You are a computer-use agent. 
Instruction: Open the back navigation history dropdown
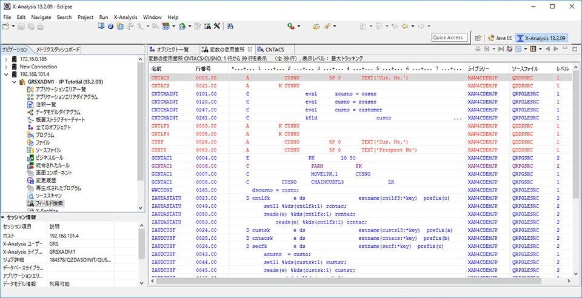point(413,26)
